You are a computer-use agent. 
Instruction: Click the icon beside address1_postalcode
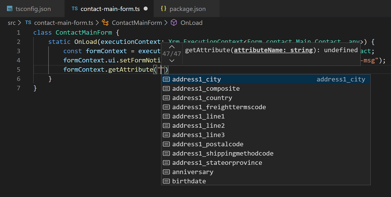click(x=166, y=144)
